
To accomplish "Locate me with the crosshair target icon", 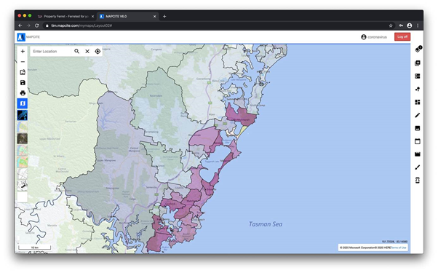I will (97, 52).
